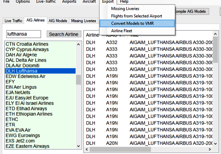Image resolution: width=221 pixels, height=154 pixels.
Task: Close the Export menu
Action: coord(108,2)
